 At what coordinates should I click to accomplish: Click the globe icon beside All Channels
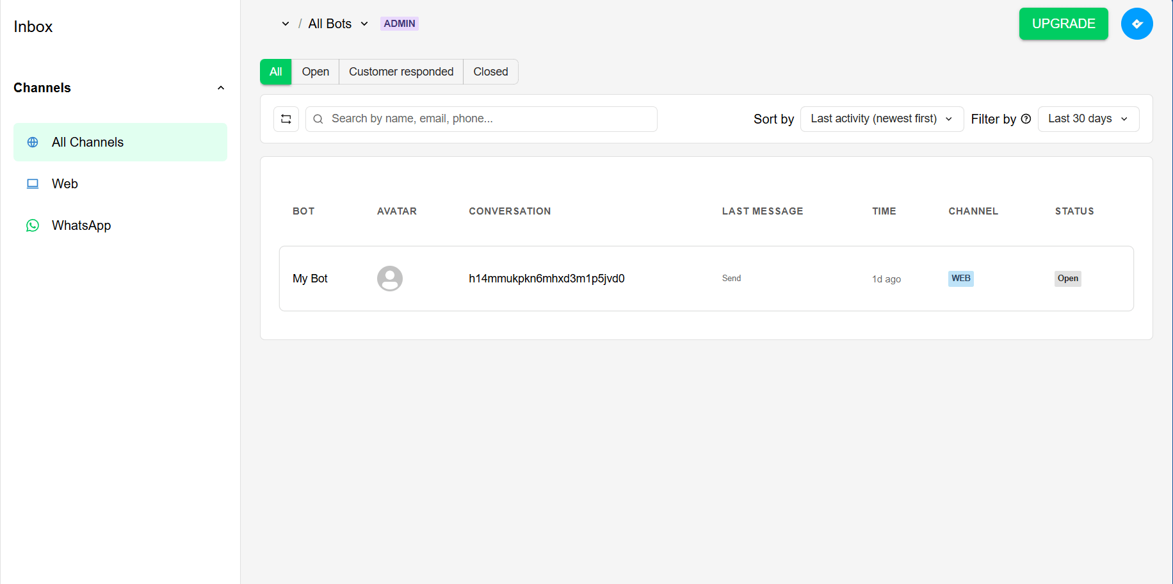(33, 142)
